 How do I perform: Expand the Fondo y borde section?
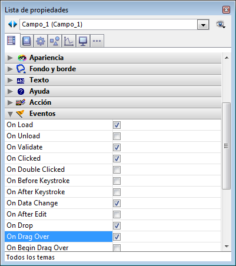[x=113, y=69]
